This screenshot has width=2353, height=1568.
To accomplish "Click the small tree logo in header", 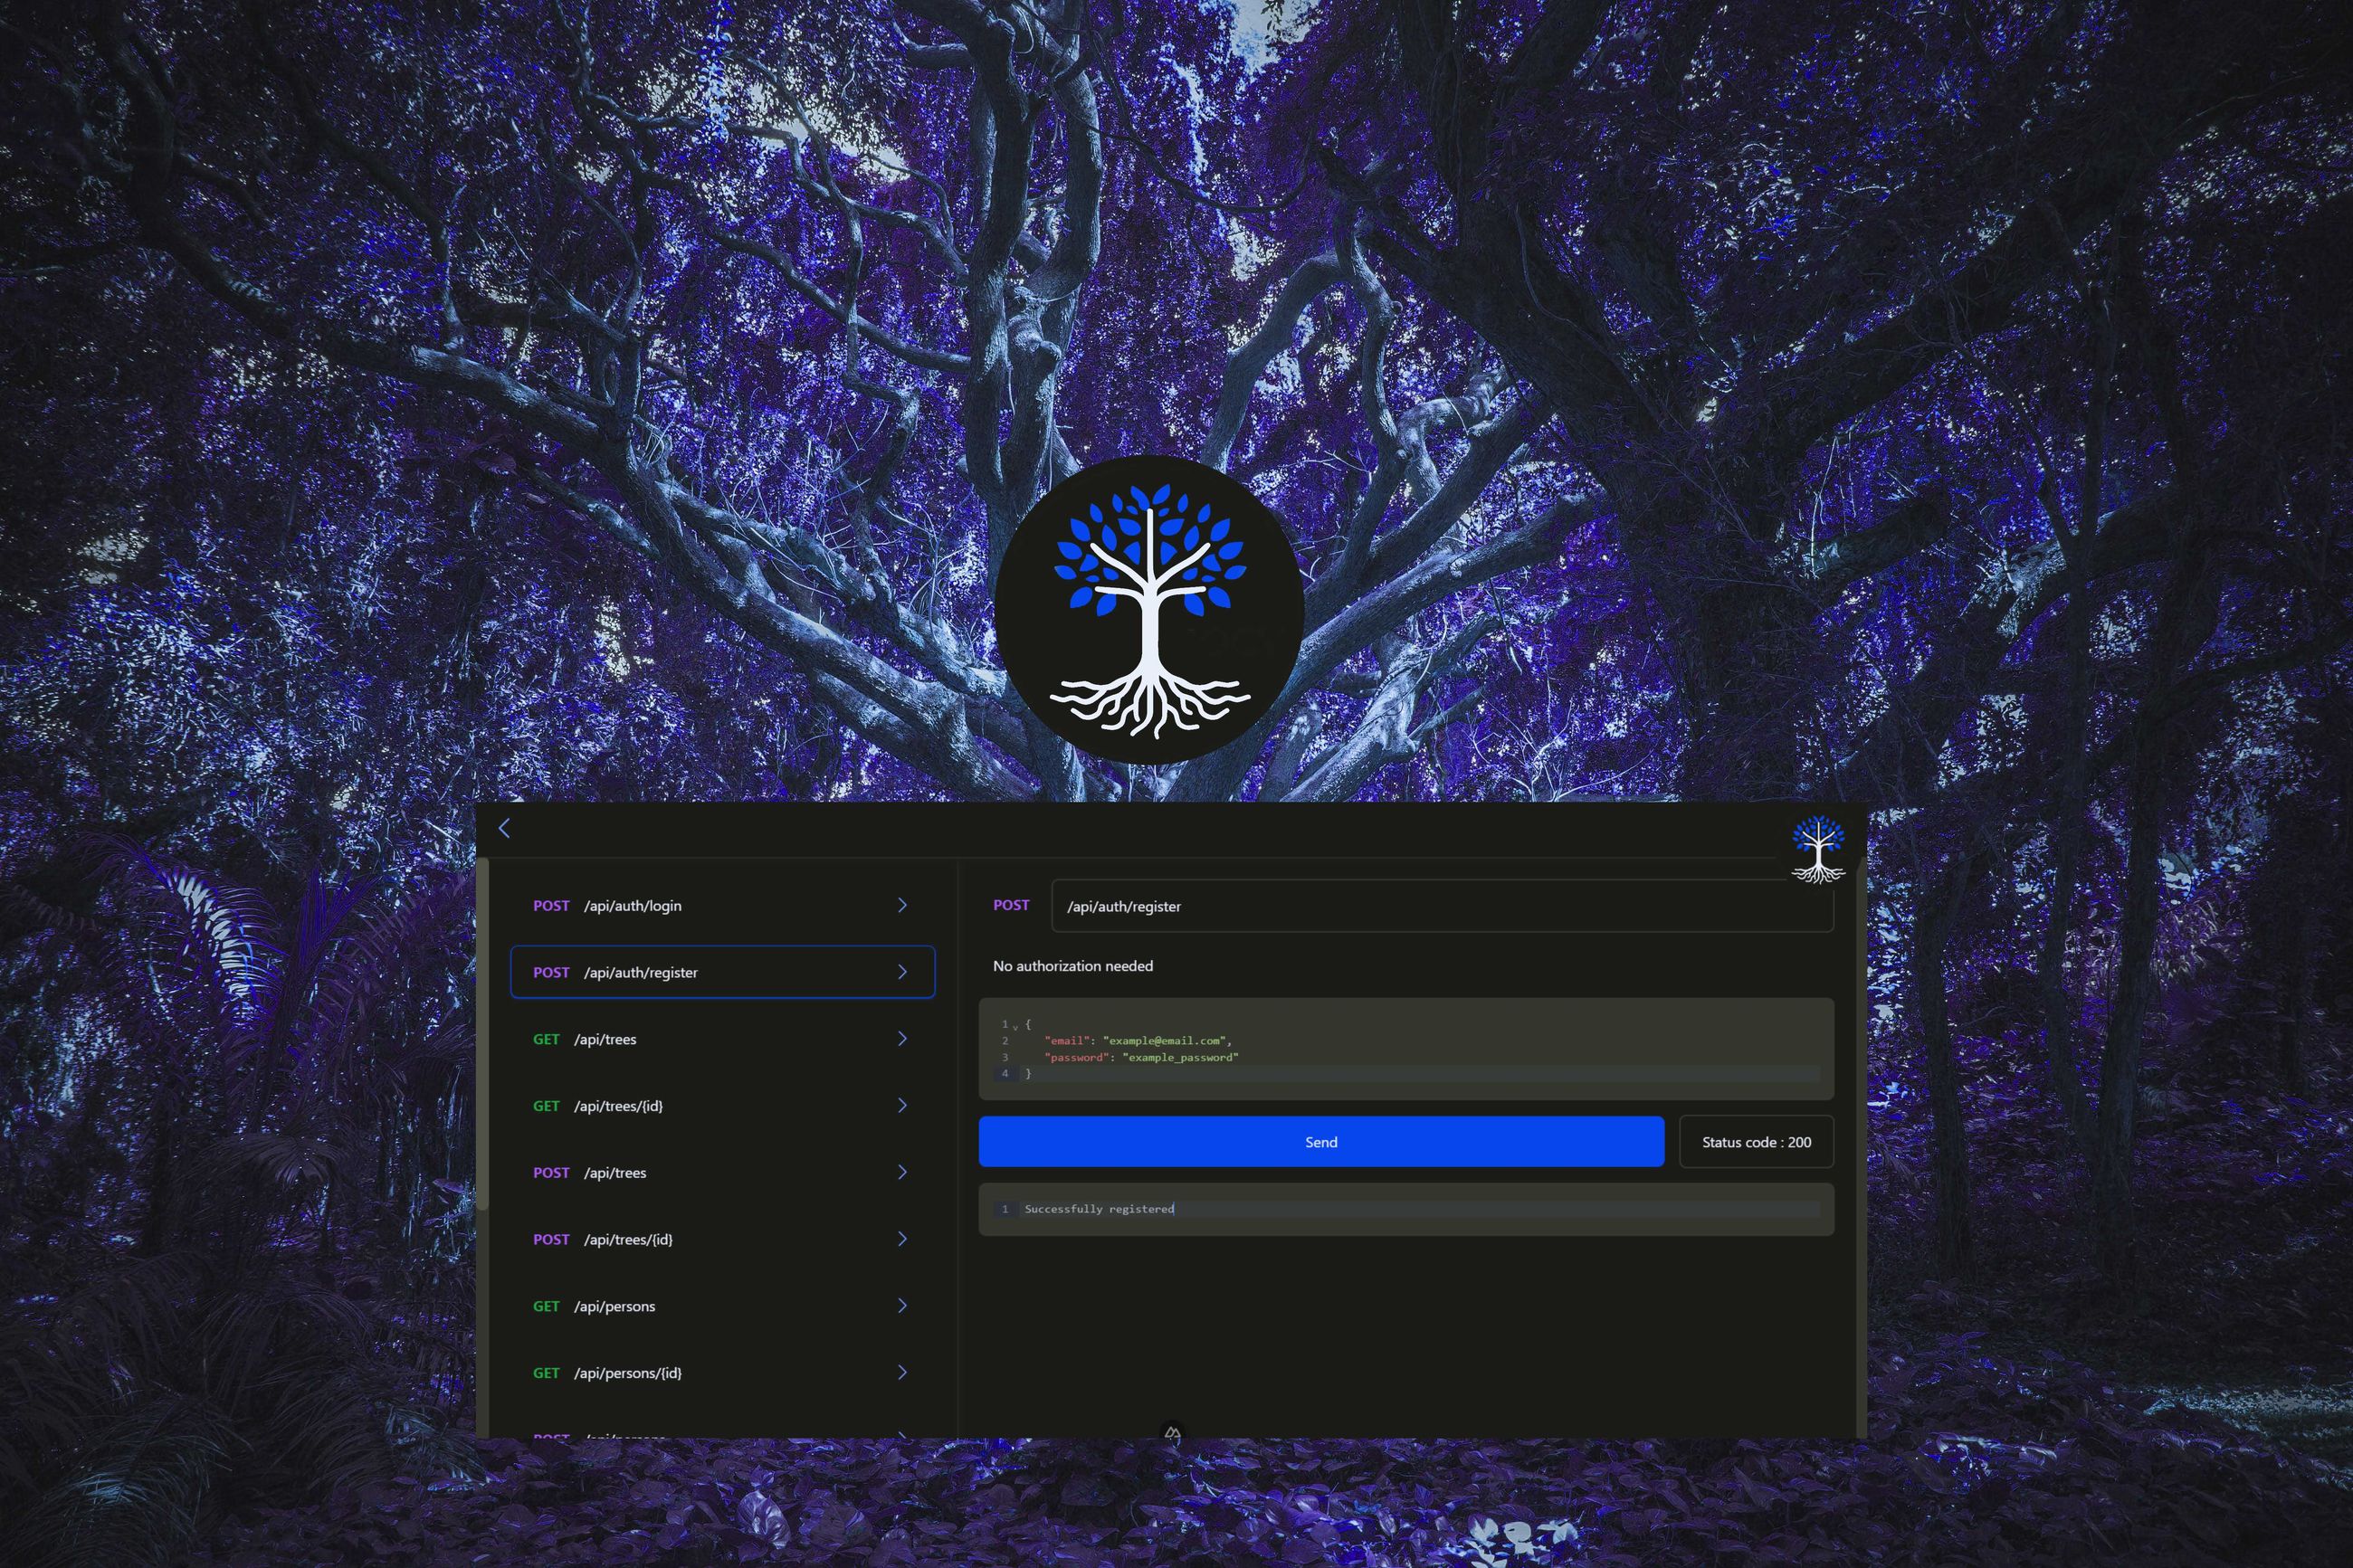I will pyautogui.click(x=1817, y=848).
